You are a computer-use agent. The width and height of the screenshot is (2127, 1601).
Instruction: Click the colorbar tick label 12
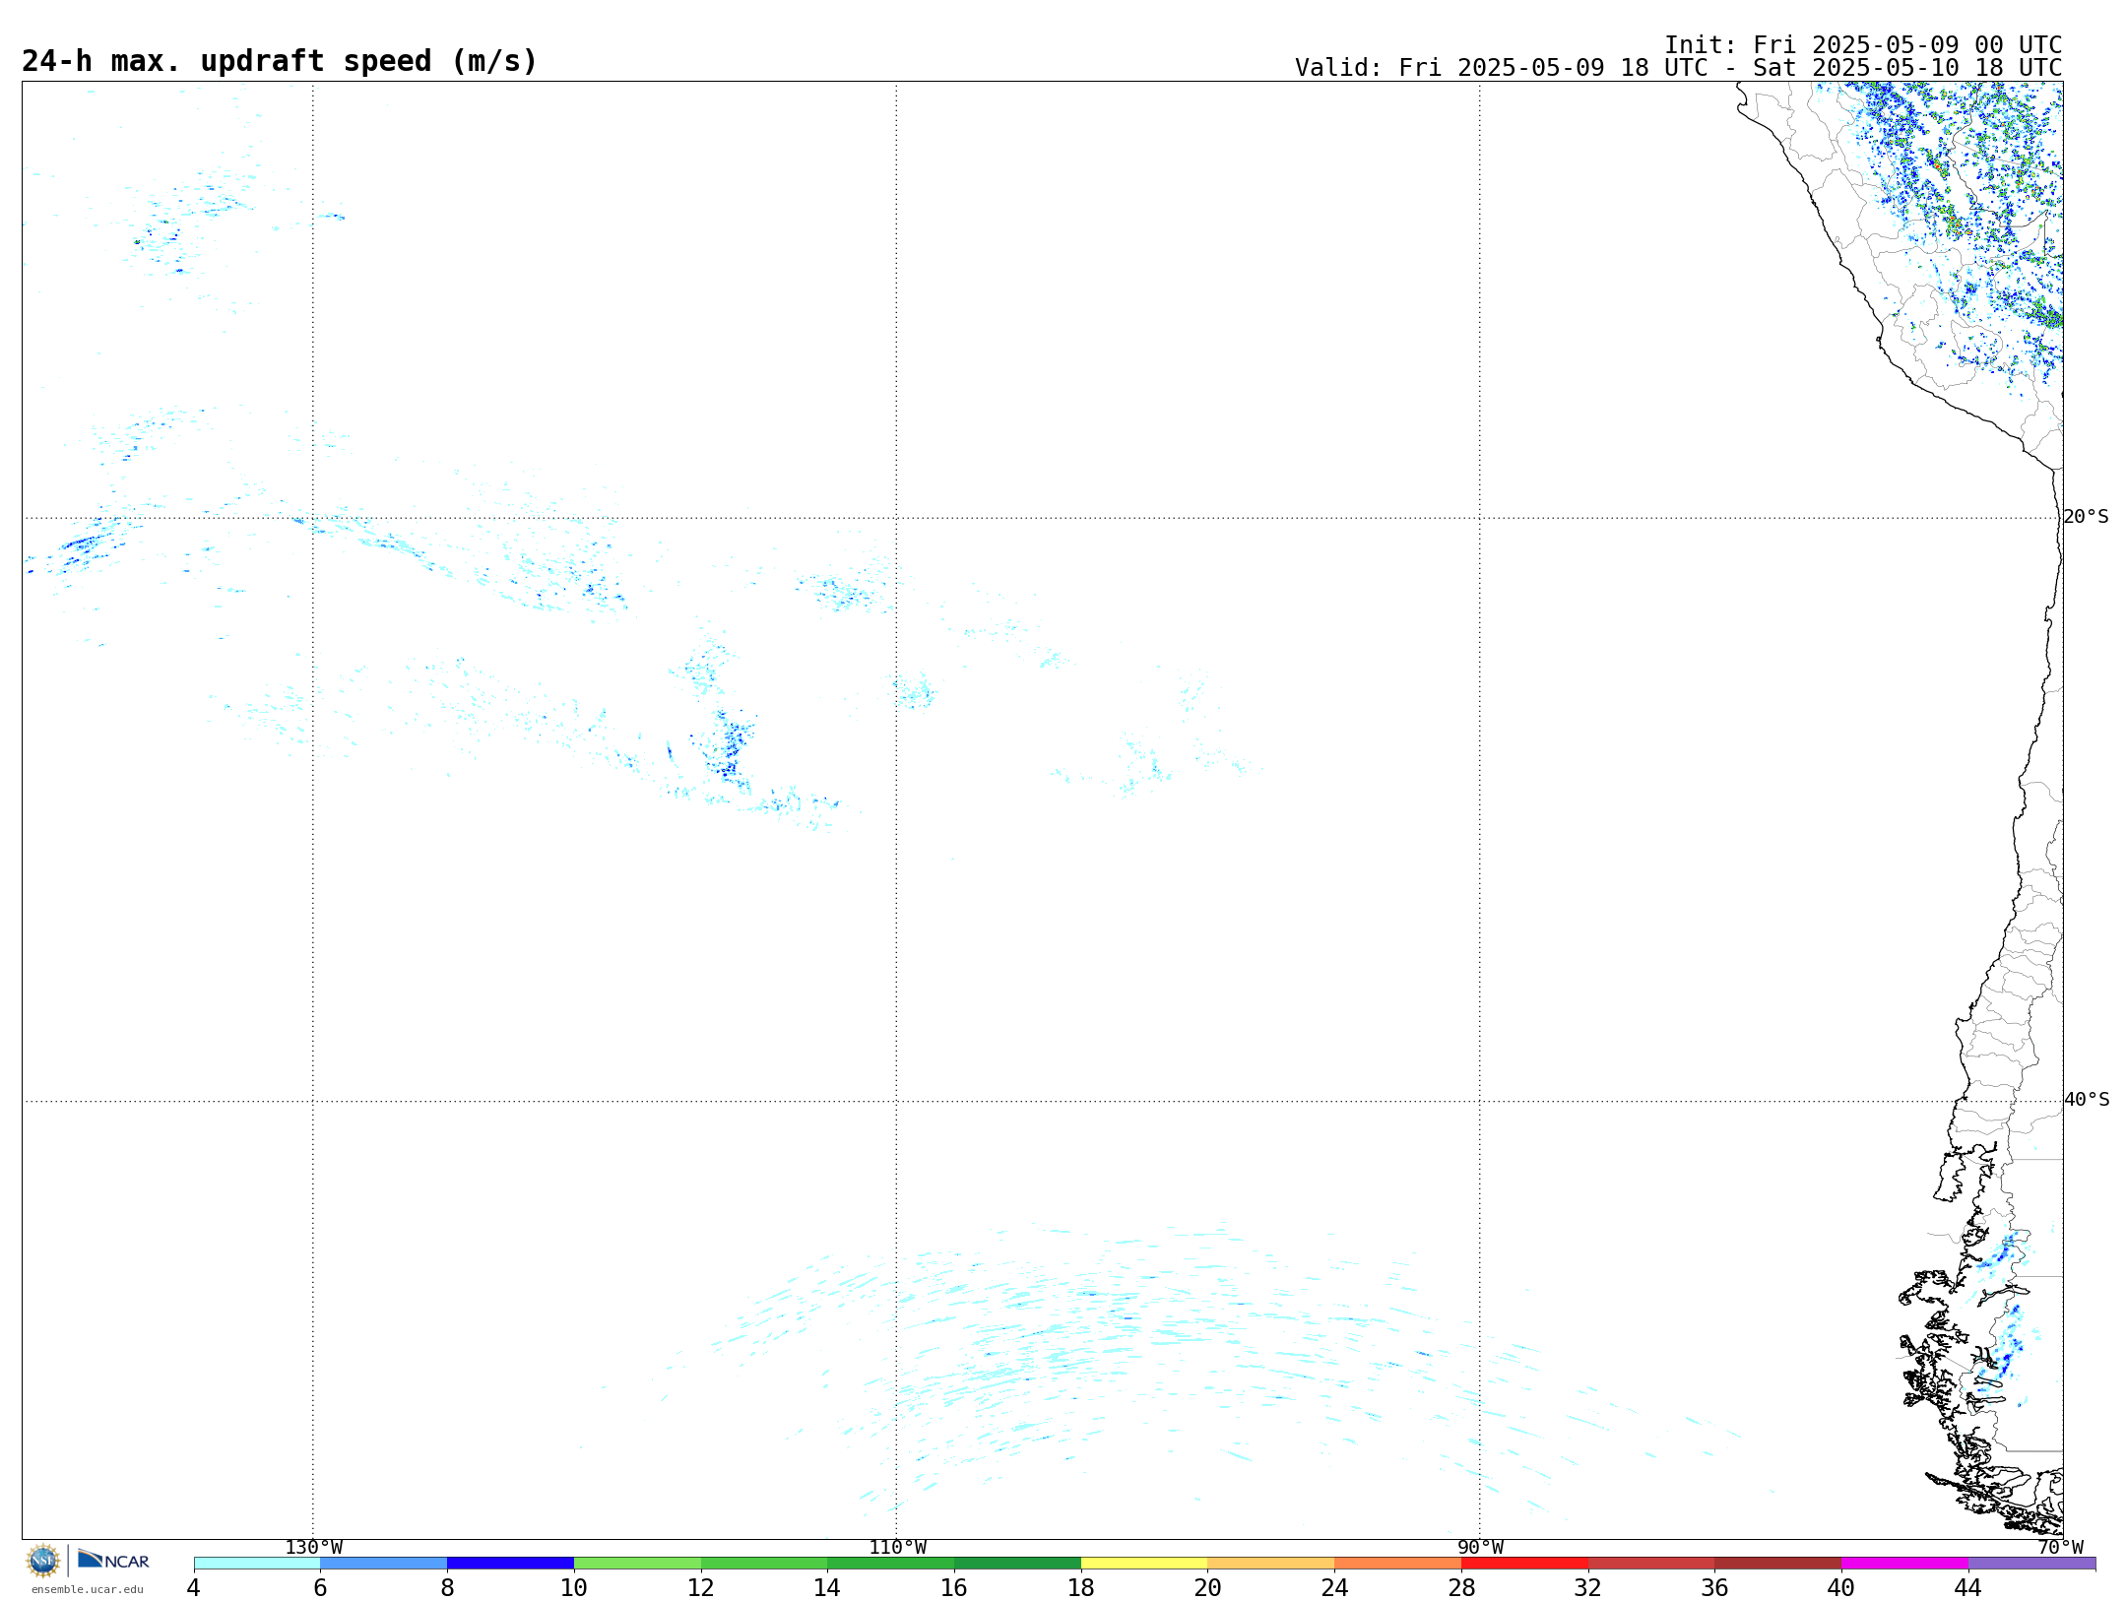click(701, 1587)
